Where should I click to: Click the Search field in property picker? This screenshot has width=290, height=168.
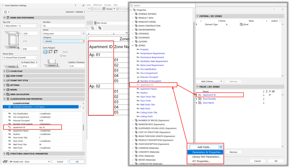point(162,6)
